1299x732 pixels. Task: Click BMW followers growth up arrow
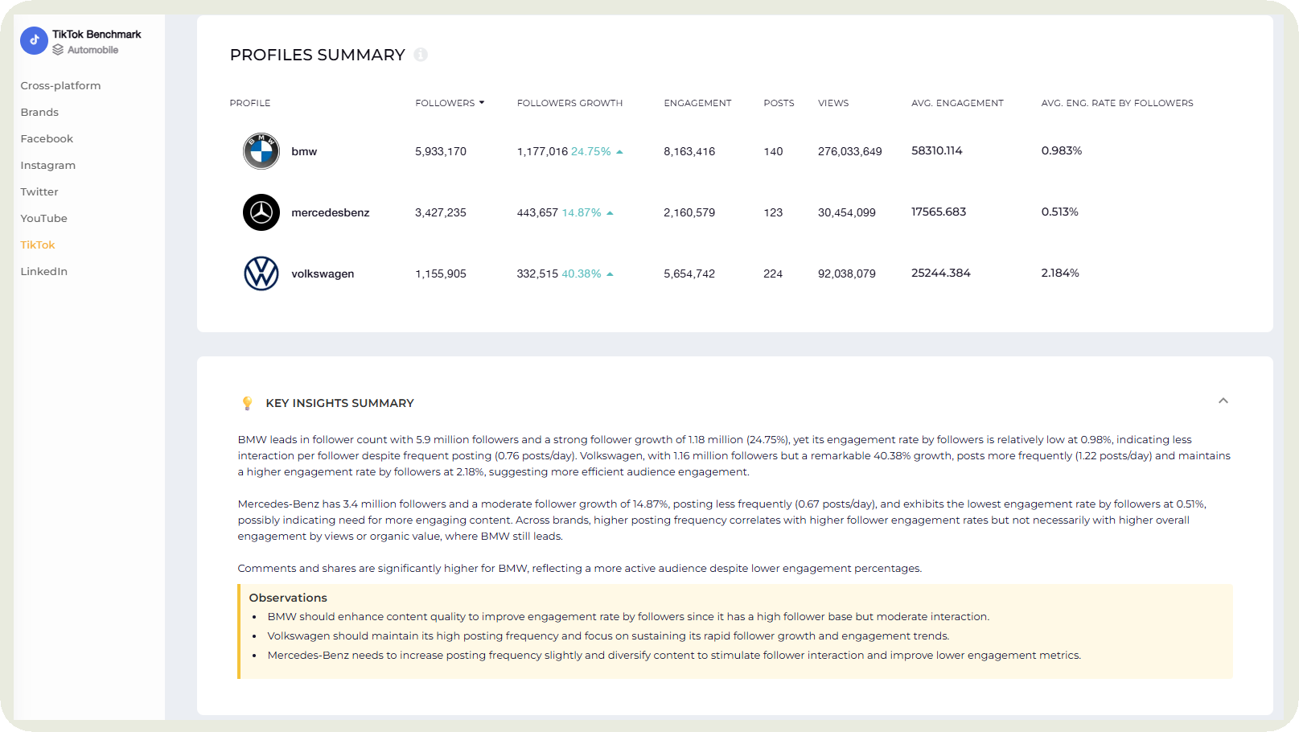click(619, 152)
